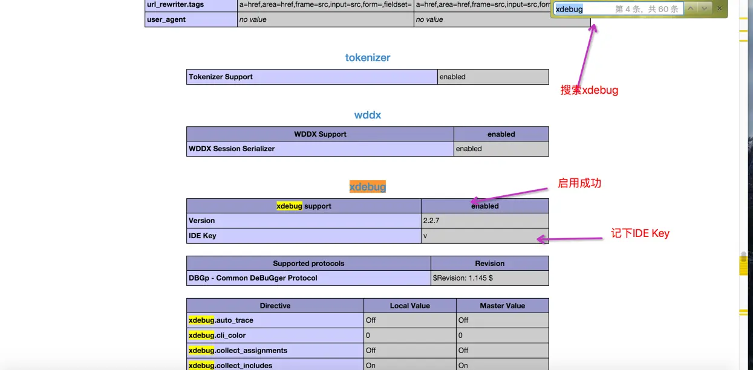This screenshot has width=753, height=370.
Task: Click 'enabled' value in Tokenizer Support row
Action: pyautogui.click(x=493, y=77)
